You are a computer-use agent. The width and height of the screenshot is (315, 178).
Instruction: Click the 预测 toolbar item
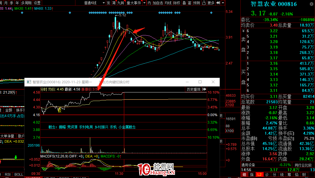pyautogui.click(x=196, y=3)
